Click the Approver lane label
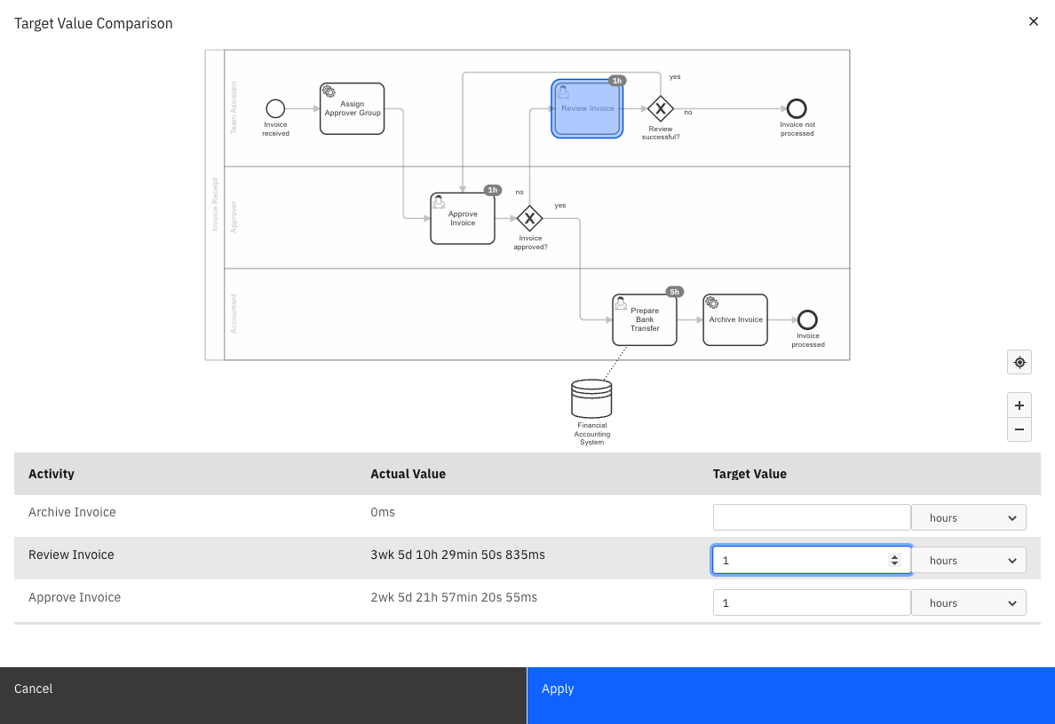Viewport: 1055px width, 724px height. [x=234, y=217]
